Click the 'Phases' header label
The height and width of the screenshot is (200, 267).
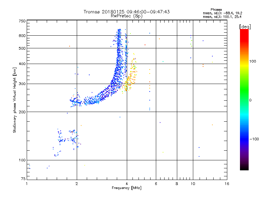216,10
